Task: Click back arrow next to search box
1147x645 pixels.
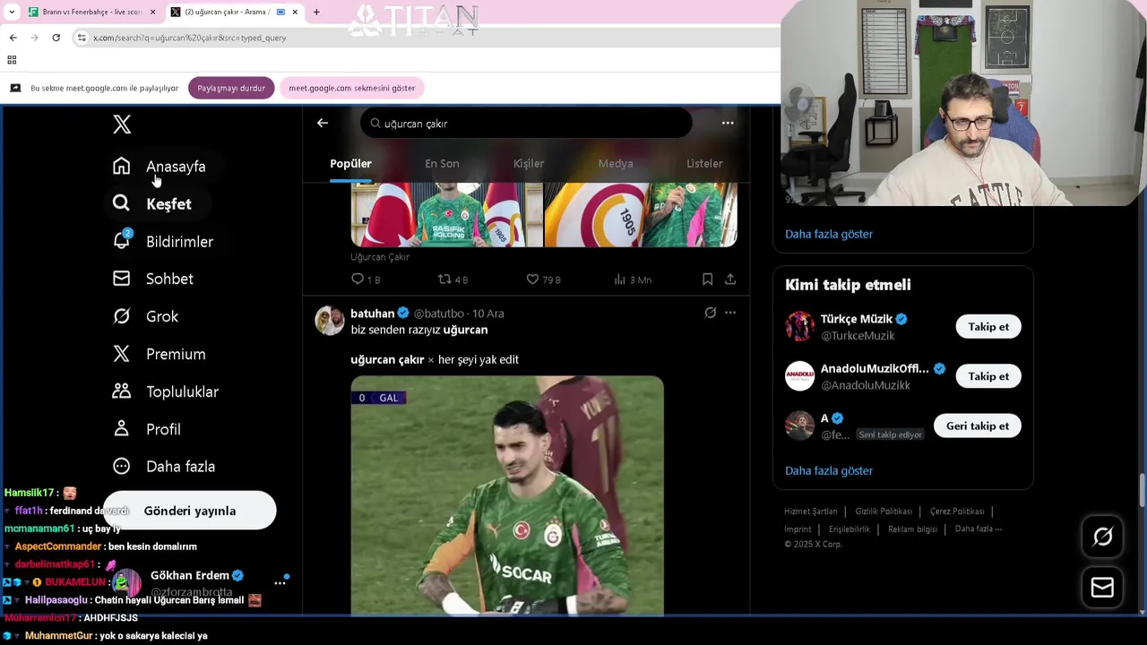Action: click(323, 124)
